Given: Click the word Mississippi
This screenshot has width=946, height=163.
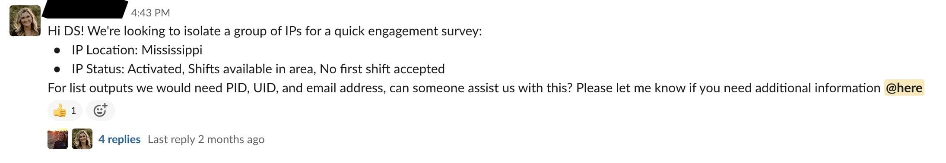Looking at the screenshot, I should 172,50.
